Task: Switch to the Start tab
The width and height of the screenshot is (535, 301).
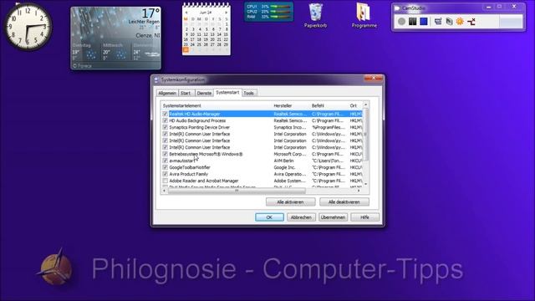Action: 186,93
